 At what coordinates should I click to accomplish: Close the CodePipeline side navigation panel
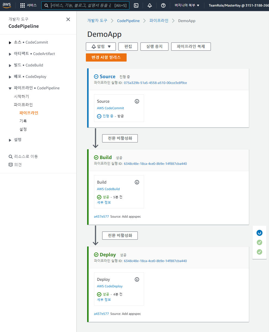[68, 19]
